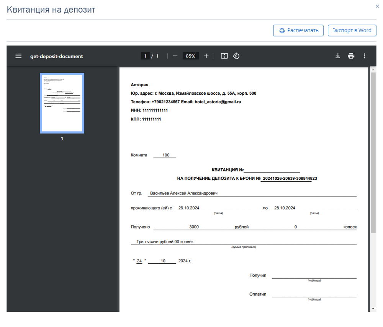Click the printer icon in Распечатать button
Viewport: 383px width, 327px height.
pyautogui.click(x=282, y=31)
